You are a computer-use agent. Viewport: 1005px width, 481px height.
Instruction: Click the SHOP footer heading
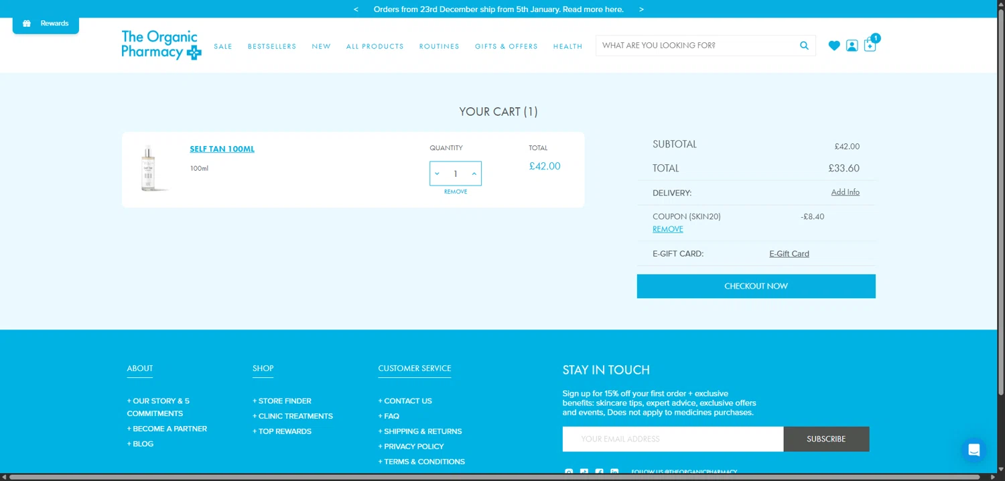point(263,368)
